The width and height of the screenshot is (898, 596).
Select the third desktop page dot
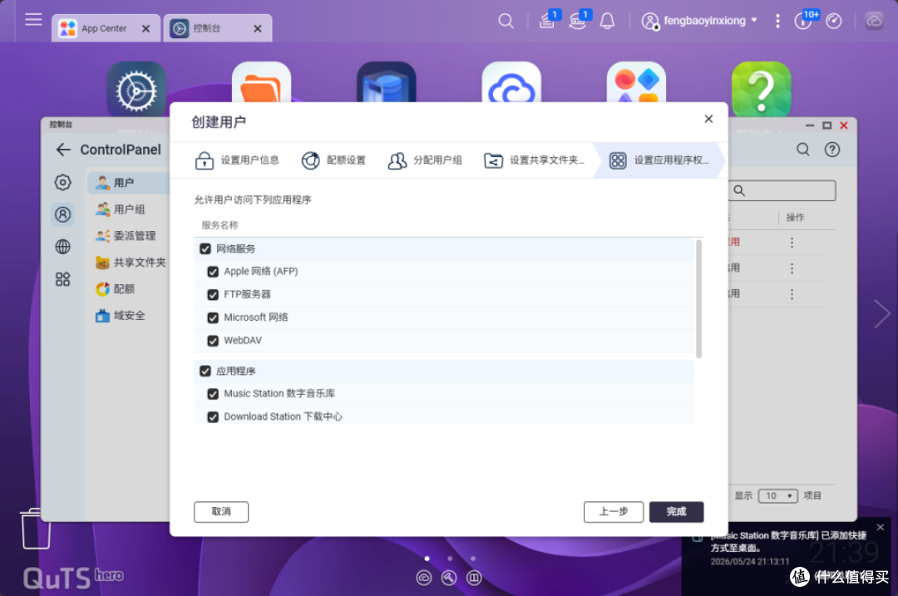(x=473, y=559)
